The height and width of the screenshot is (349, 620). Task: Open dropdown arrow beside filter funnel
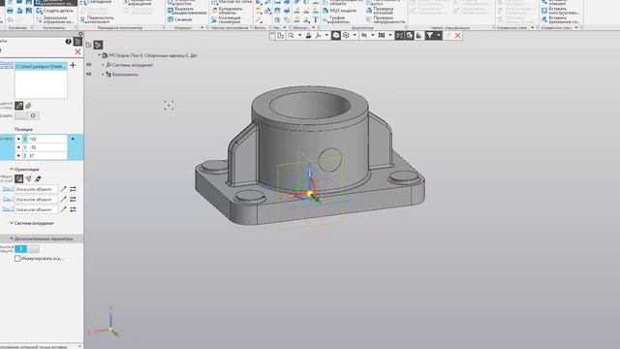(x=439, y=36)
